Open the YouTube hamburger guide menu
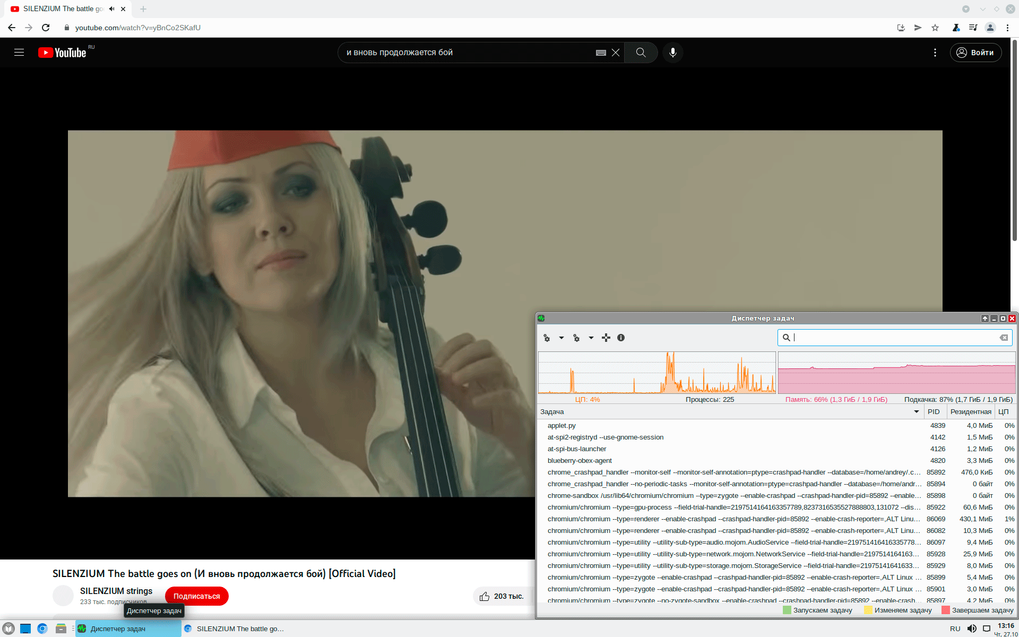The height and width of the screenshot is (637, 1019). click(19, 53)
